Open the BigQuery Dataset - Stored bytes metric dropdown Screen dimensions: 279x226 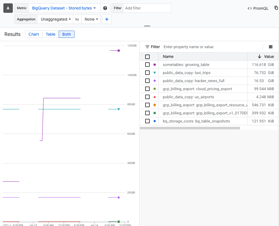coord(64,8)
